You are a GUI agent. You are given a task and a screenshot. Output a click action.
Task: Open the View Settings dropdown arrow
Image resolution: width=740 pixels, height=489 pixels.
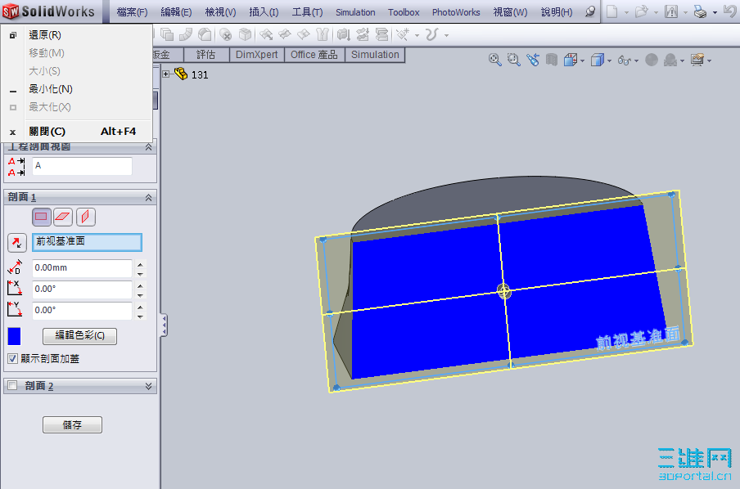(x=710, y=61)
